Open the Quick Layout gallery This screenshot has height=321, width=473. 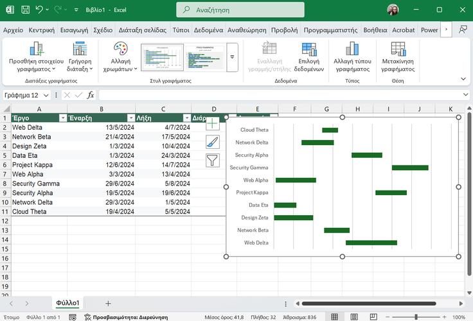[x=80, y=49]
